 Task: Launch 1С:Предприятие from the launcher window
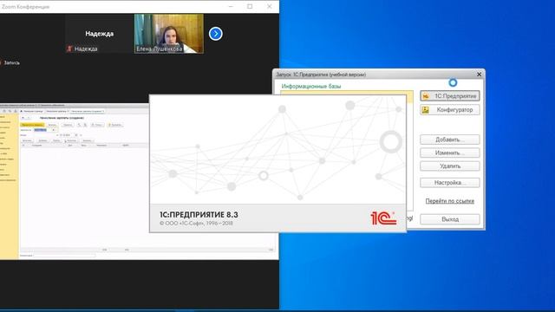450,96
